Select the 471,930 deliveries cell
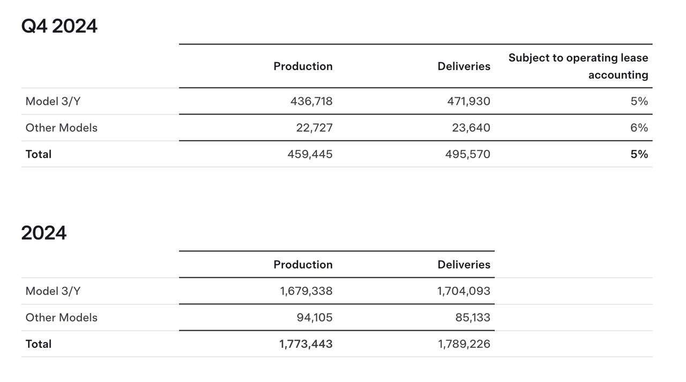 (468, 101)
